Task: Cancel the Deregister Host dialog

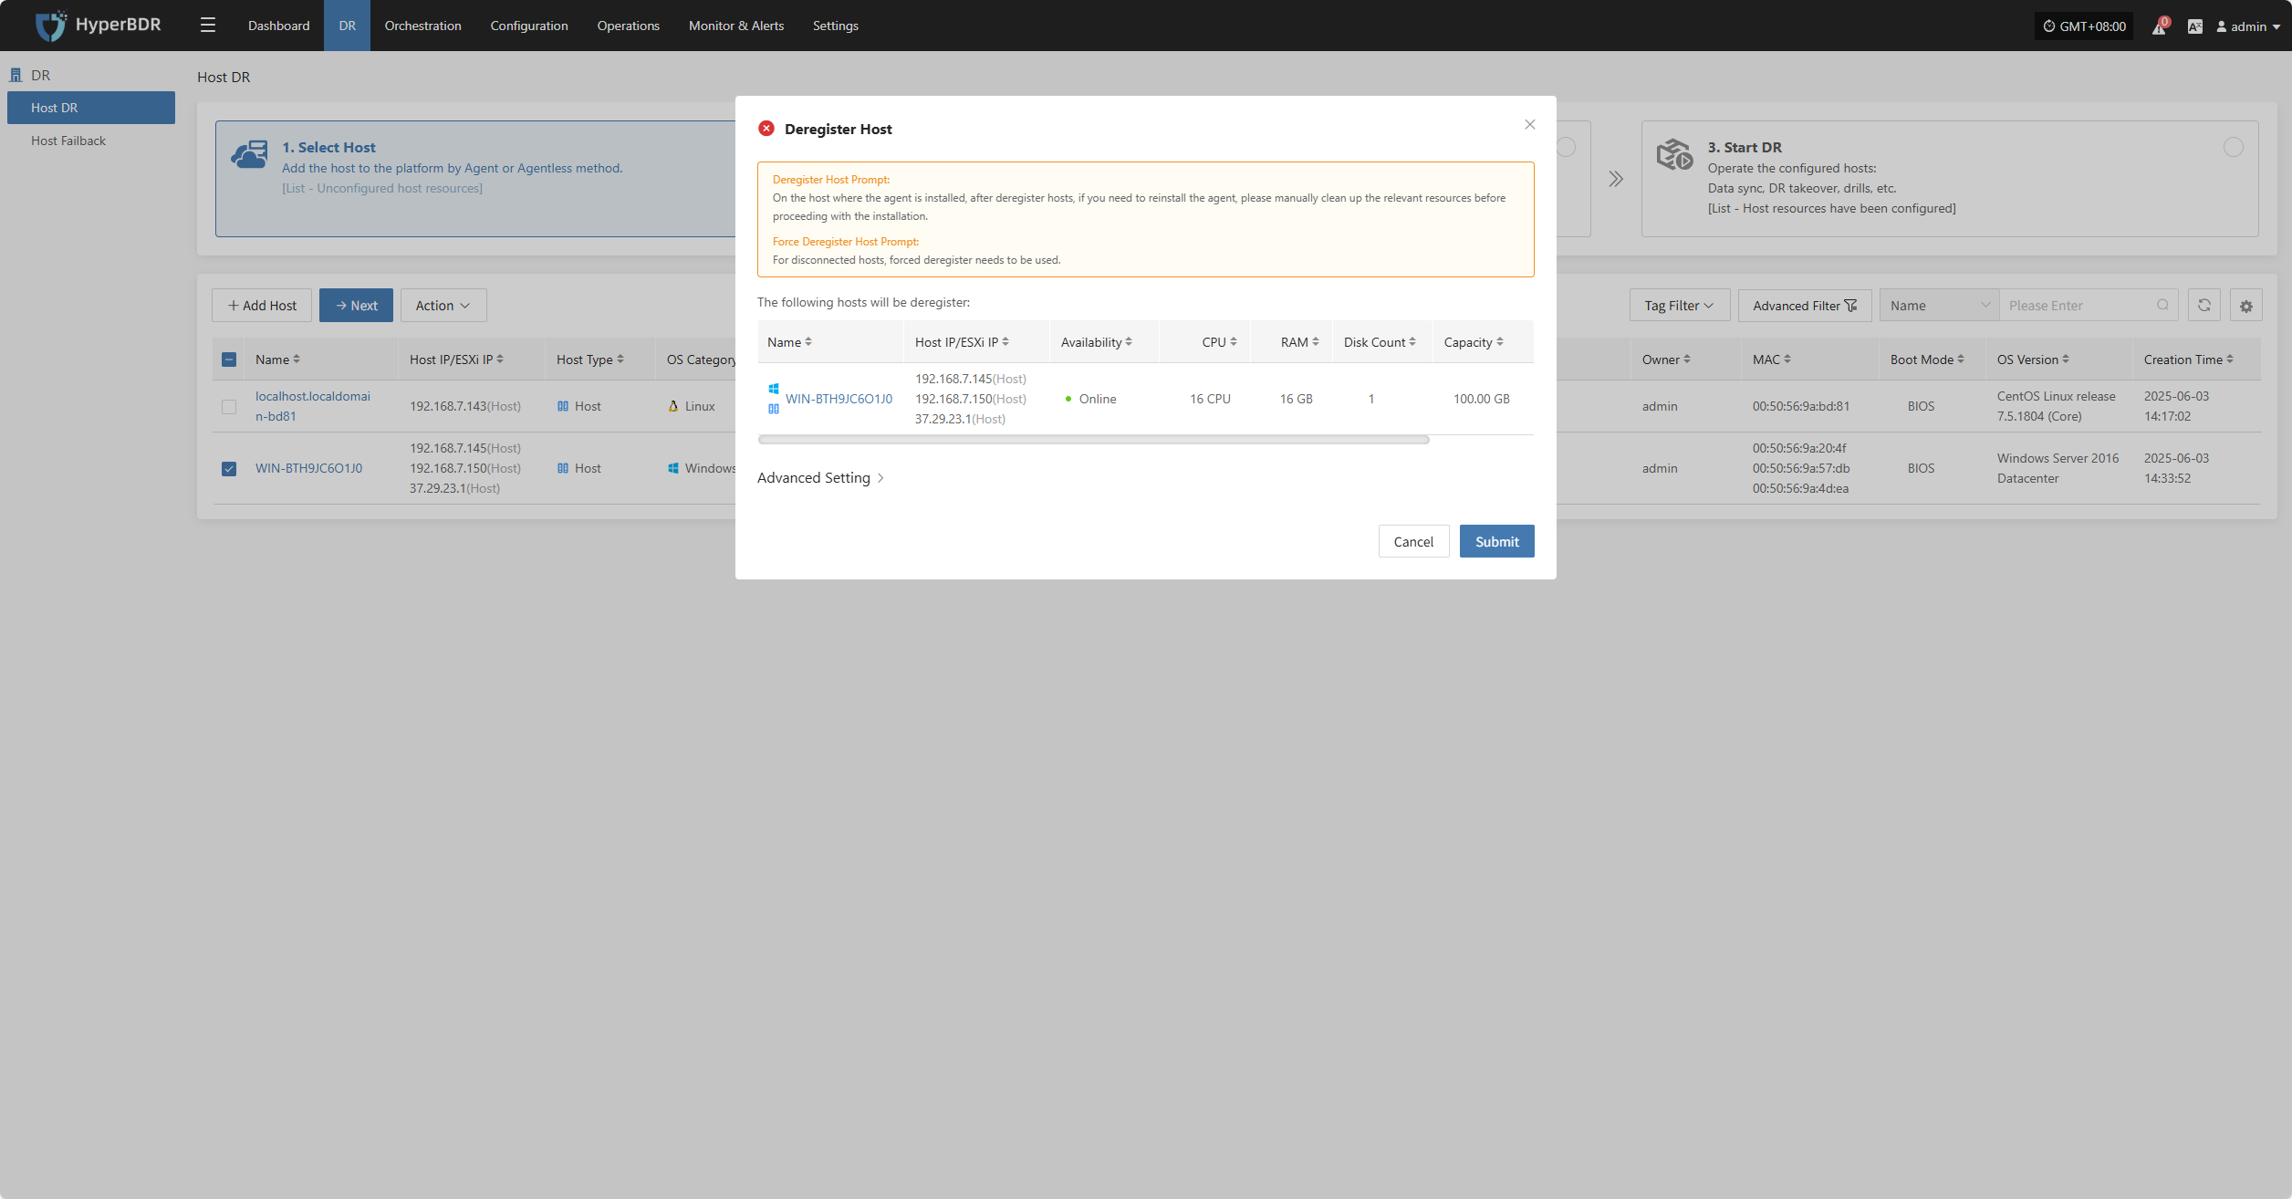Action: point(1413,541)
